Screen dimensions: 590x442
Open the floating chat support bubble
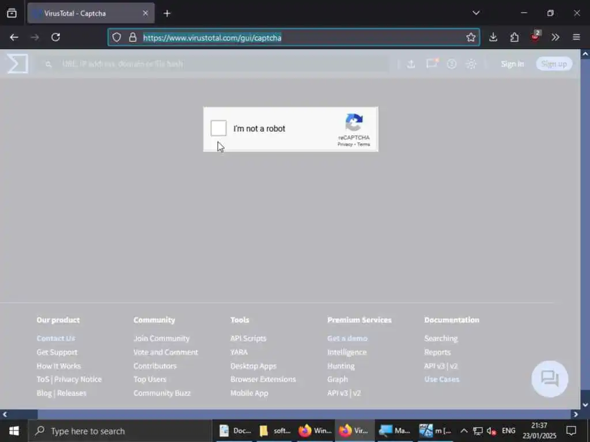[550, 379]
